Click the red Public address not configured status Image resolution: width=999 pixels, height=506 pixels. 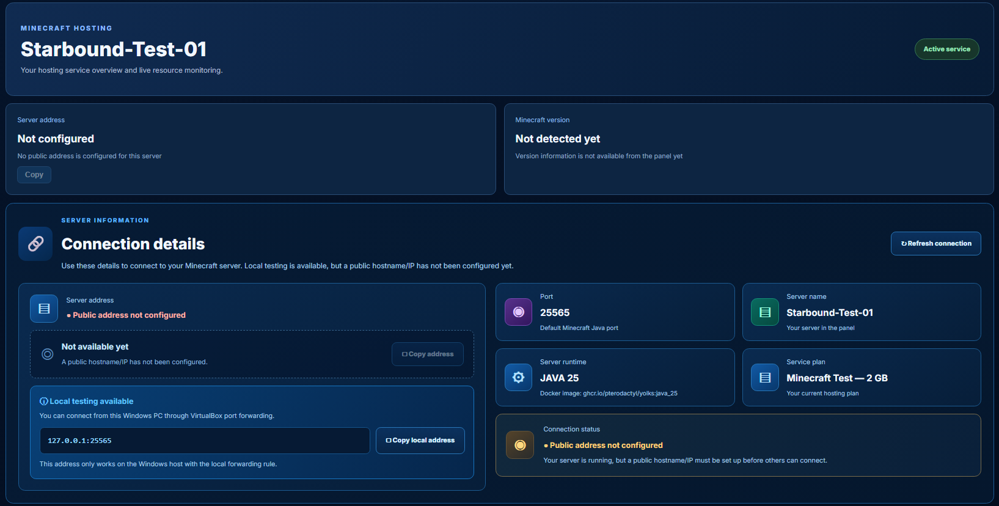126,315
